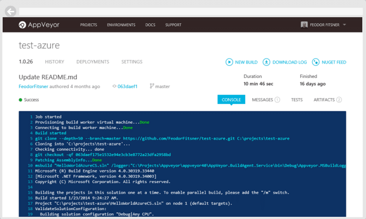This screenshot has height=219, width=366.
Task: Click the Success status text
Action: tap(31, 100)
